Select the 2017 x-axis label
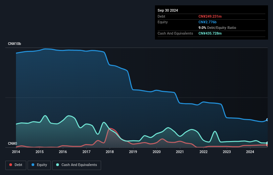Image resolution: width=273 pixels, height=175 pixels. point(86,152)
